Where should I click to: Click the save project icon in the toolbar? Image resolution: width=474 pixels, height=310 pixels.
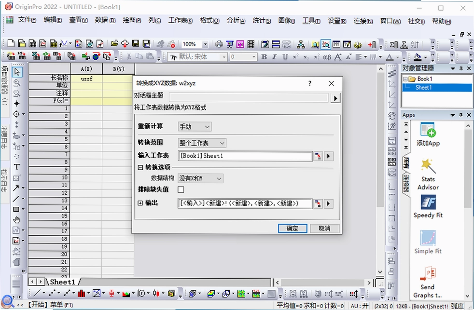[x=136, y=44]
